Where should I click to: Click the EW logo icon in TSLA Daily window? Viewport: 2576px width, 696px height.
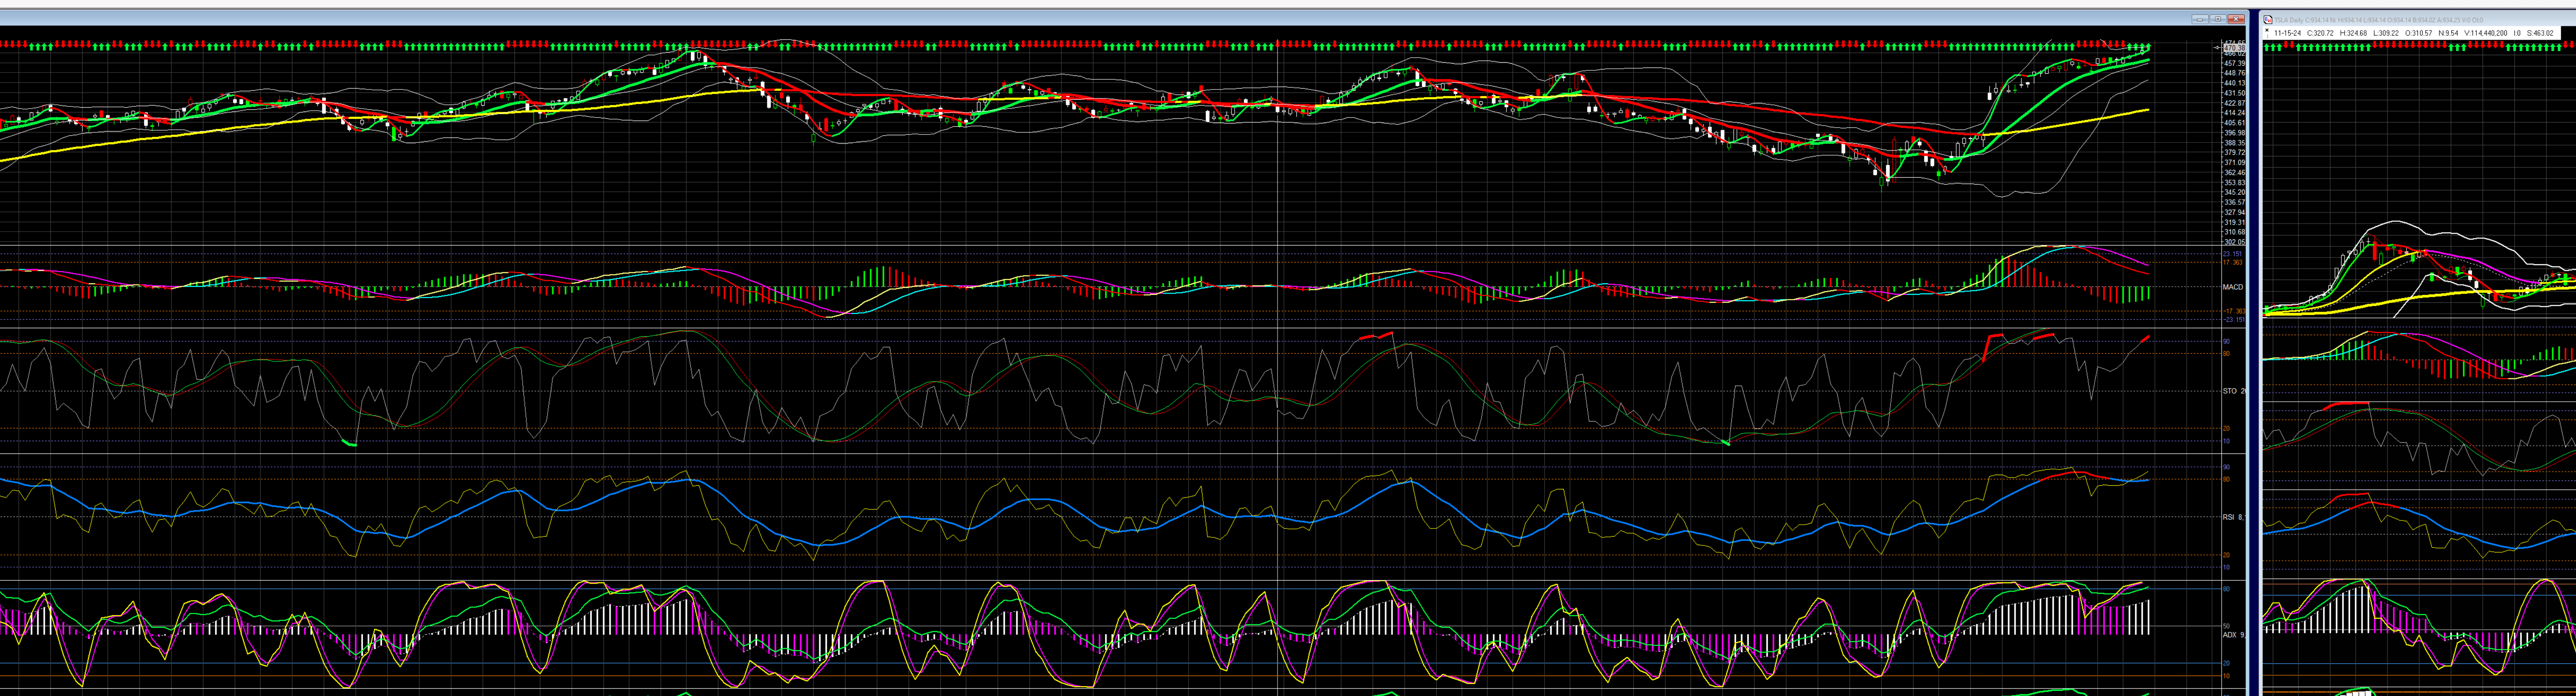[2268, 20]
